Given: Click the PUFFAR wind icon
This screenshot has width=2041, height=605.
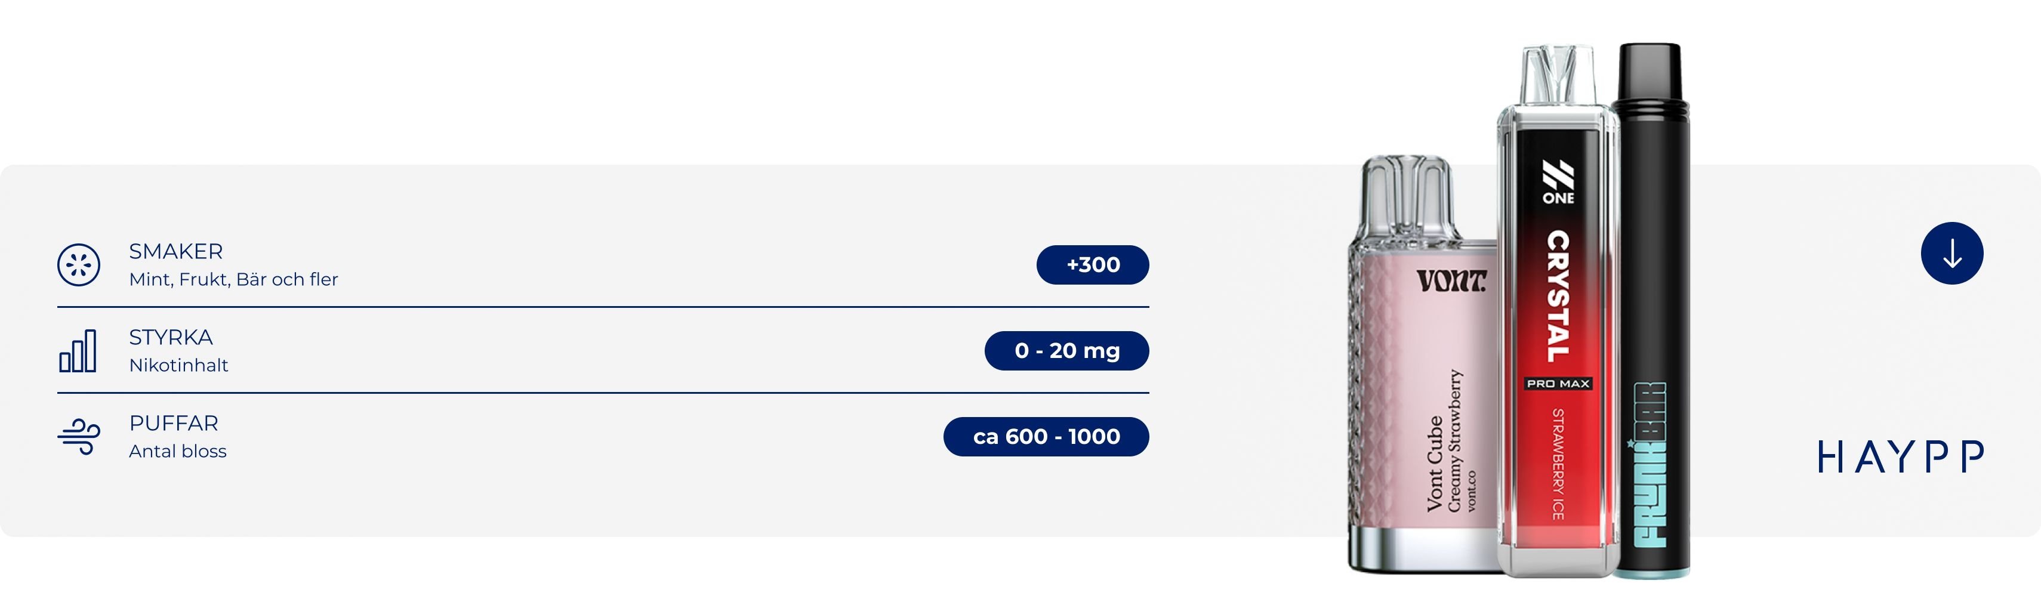Looking at the screenshot, I should 78,436.
